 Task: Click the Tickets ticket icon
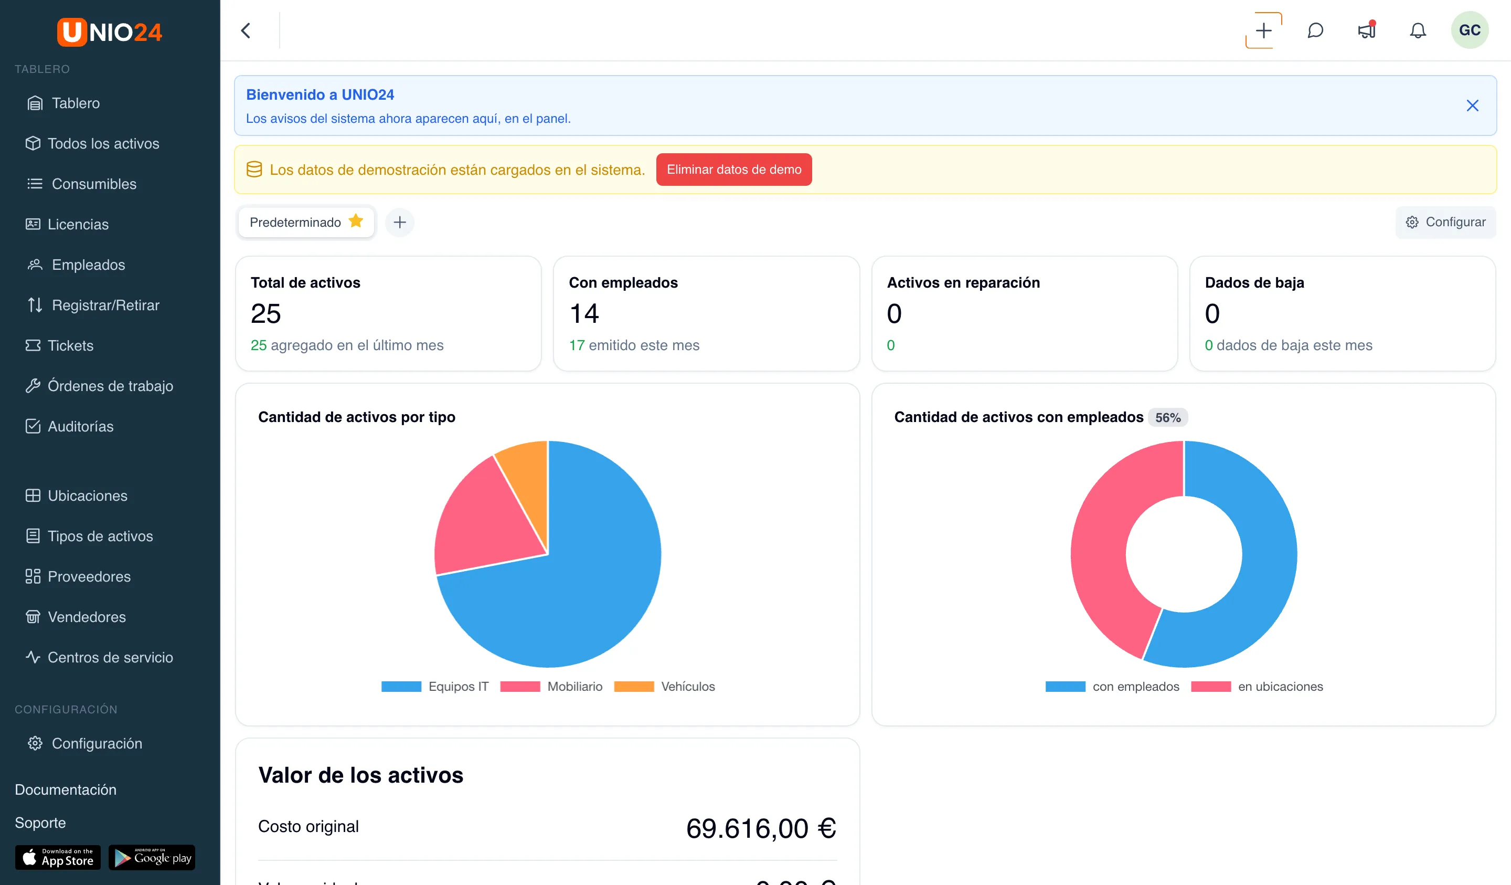33,345
